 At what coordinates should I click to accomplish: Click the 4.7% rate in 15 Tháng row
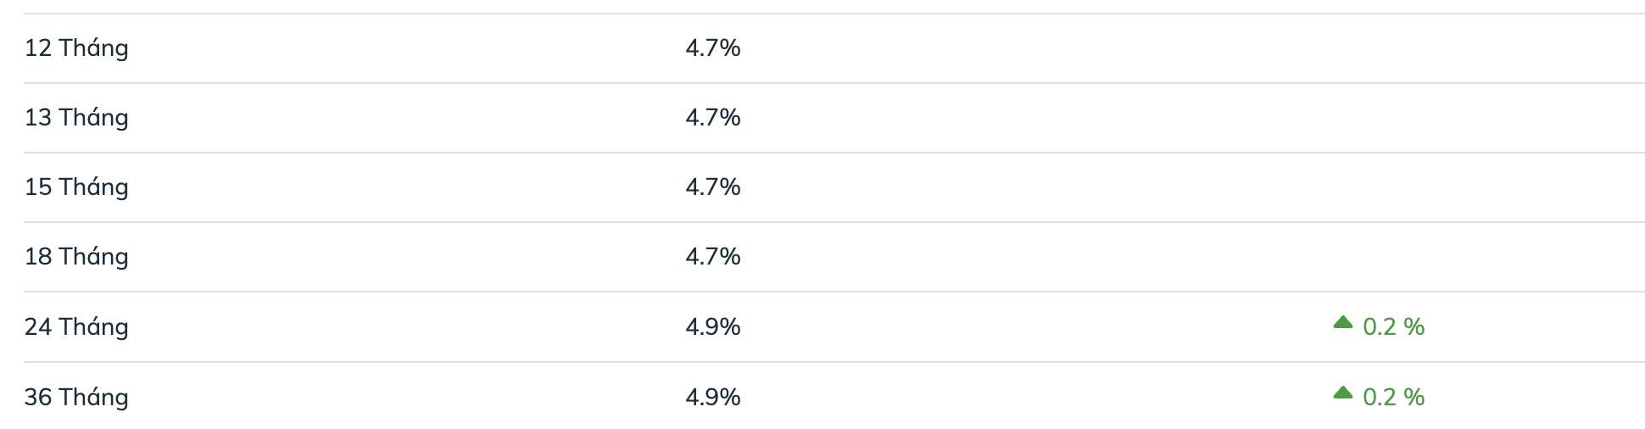click(x=712, y=187)
